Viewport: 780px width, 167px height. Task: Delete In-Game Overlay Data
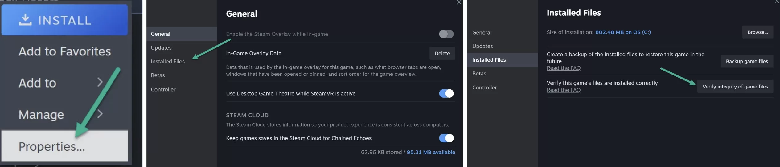[442, 53]
